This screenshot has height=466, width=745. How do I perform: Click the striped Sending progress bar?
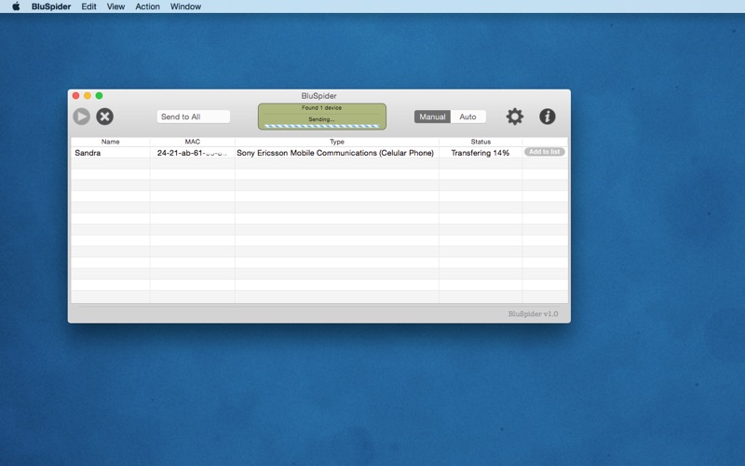click(322, 127)
